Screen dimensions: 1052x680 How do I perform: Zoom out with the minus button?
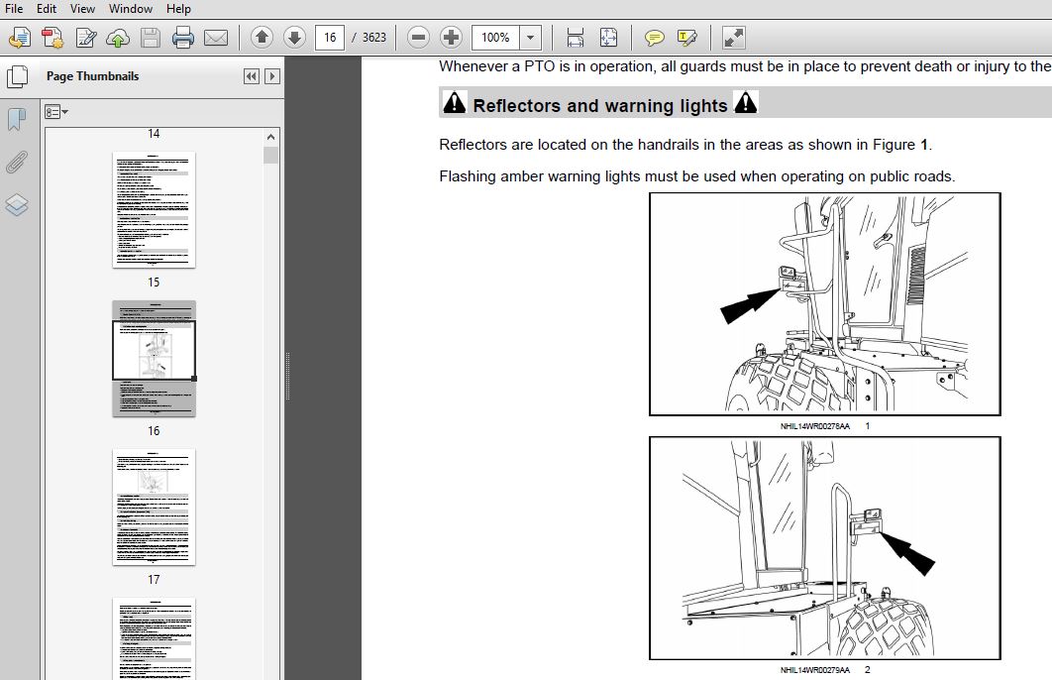click(418, 38)
